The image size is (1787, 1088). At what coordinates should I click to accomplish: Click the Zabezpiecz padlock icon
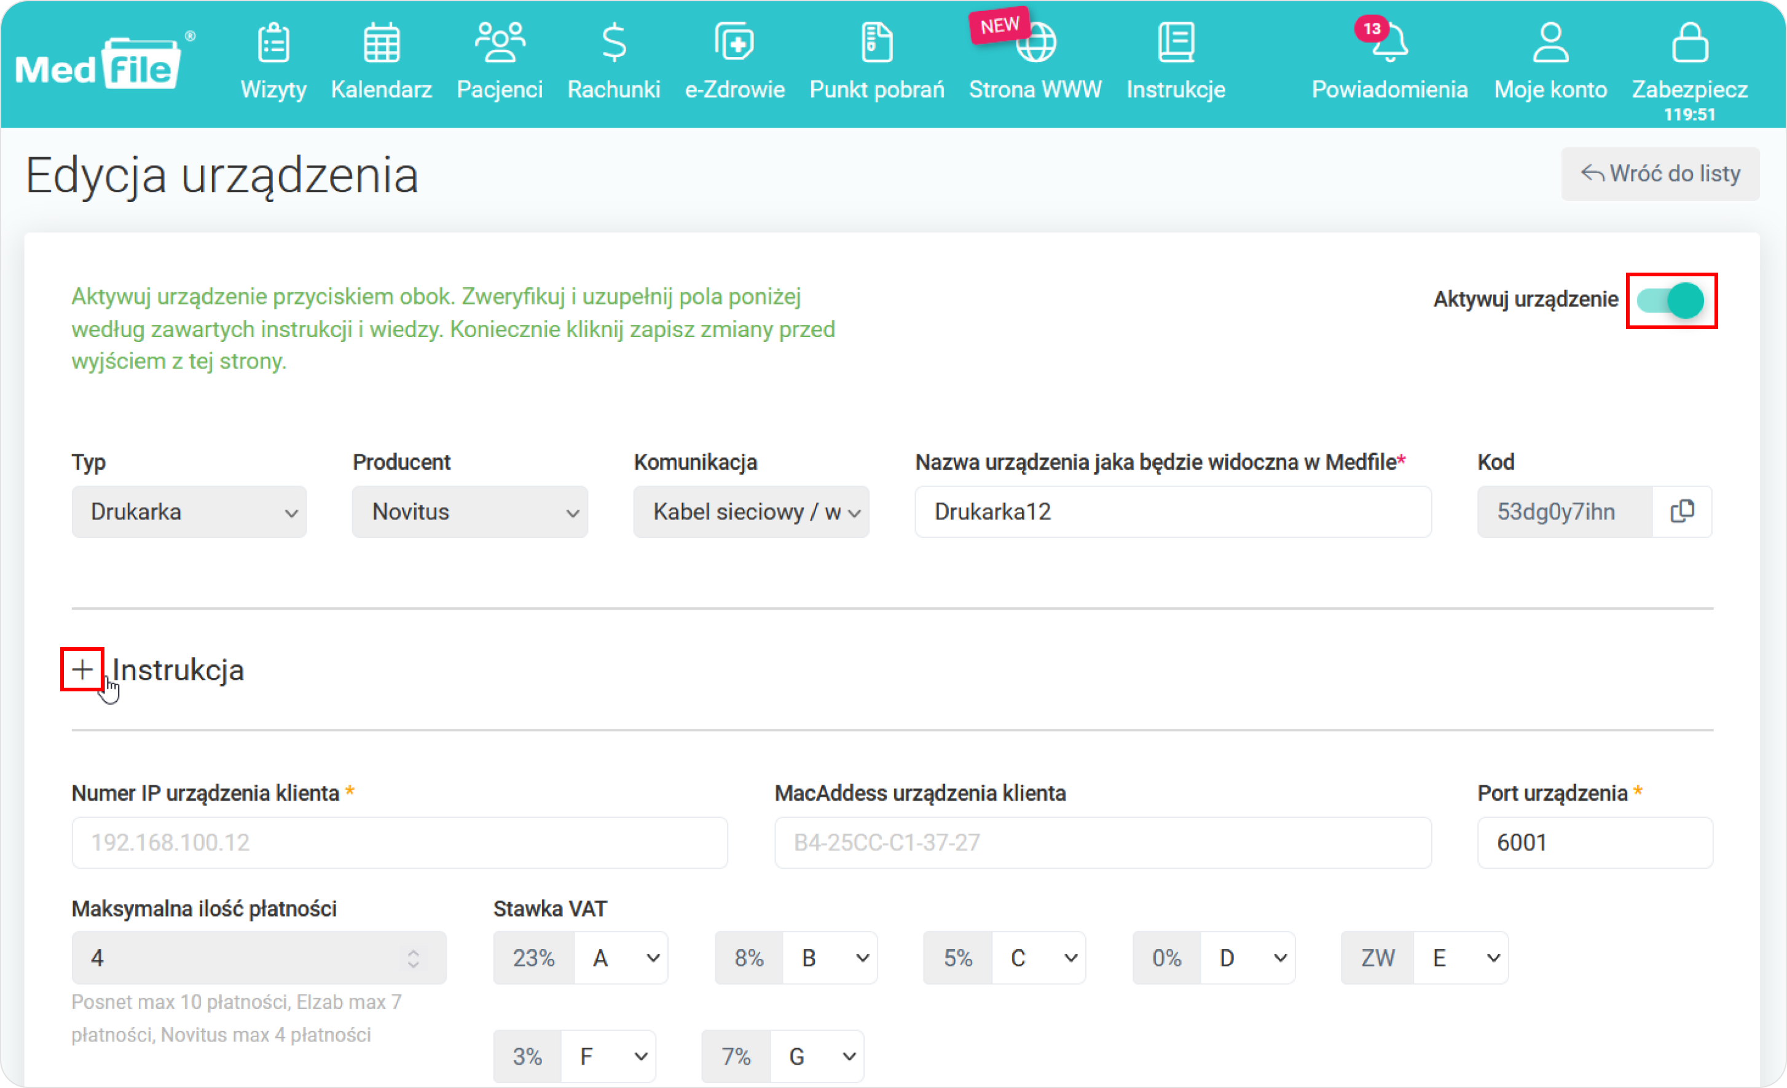pos(1690,42)
